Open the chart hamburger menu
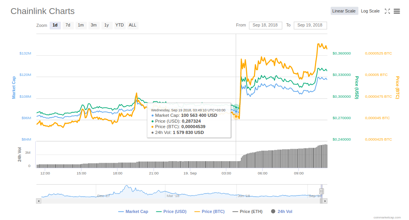The width and height of the screenshot is (409, 220). [397, 11]
